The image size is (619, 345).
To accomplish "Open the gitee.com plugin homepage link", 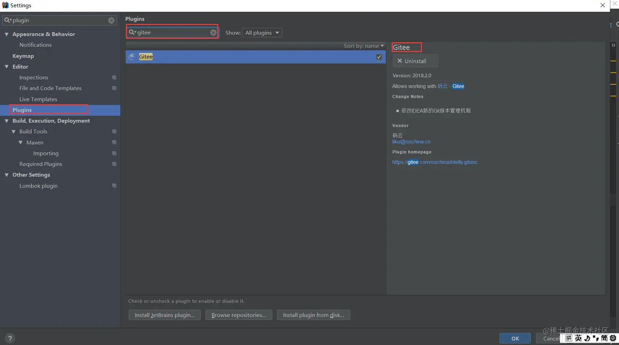I will click(x=435, y=162).
